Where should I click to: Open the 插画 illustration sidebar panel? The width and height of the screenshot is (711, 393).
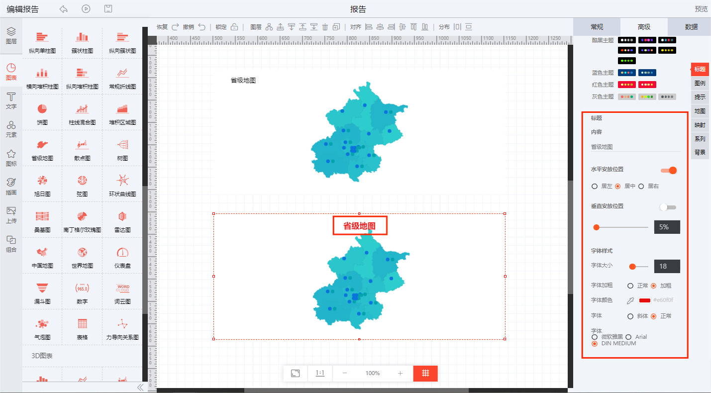coord(11,186)
